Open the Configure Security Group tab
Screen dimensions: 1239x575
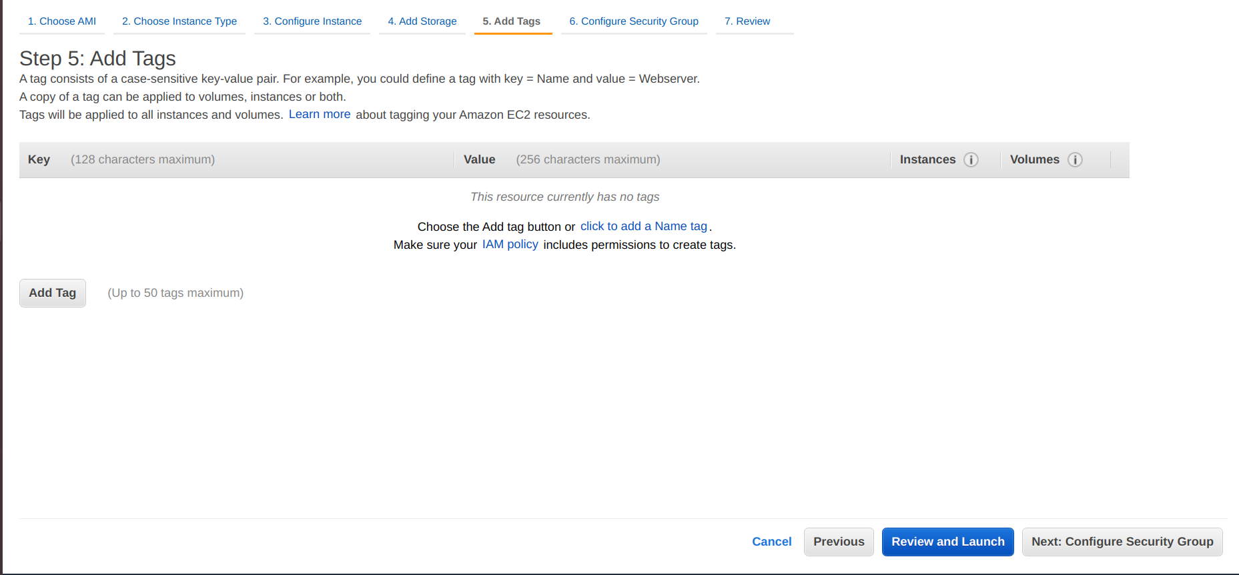coord(634,21)
